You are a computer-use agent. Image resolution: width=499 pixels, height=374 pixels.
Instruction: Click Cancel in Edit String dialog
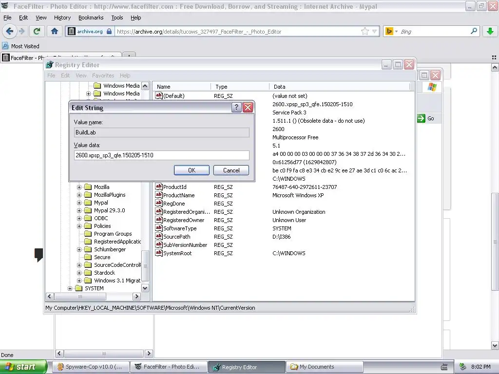tap(231, 170)
